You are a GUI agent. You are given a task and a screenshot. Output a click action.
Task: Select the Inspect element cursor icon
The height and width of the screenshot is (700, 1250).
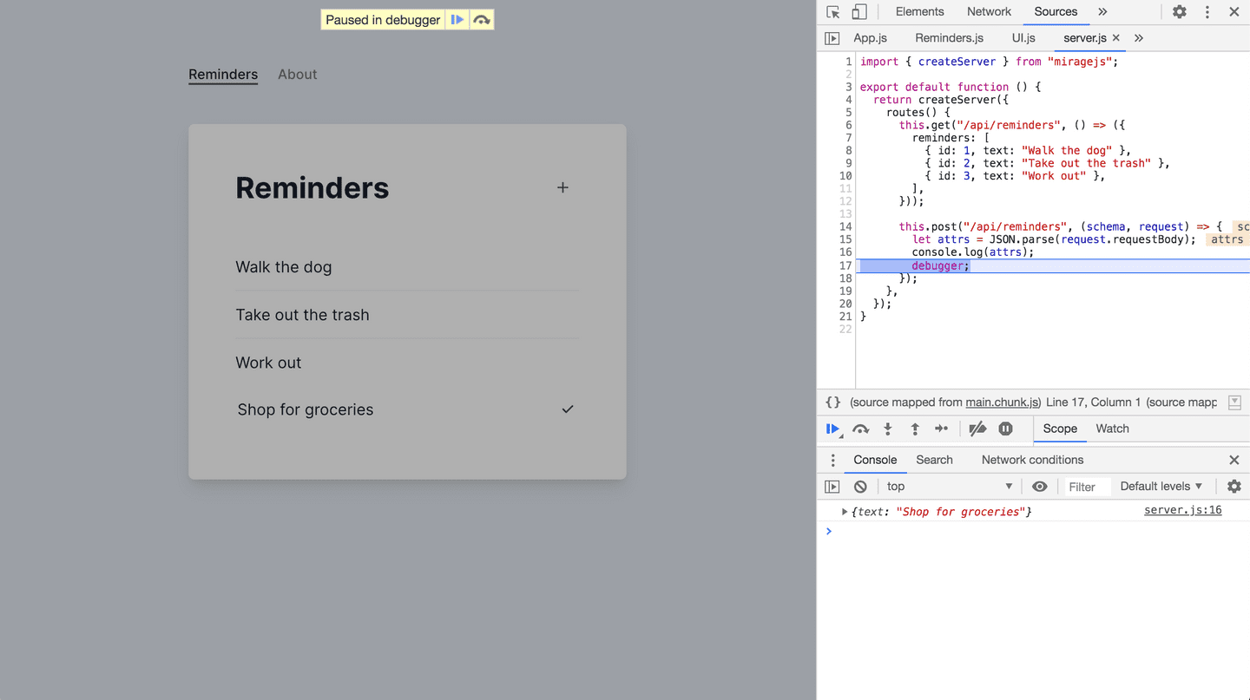click(x=831, y=11)
